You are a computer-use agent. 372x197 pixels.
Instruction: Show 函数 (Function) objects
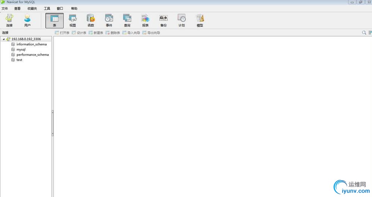pyautogui.click(x=91, y=20)
